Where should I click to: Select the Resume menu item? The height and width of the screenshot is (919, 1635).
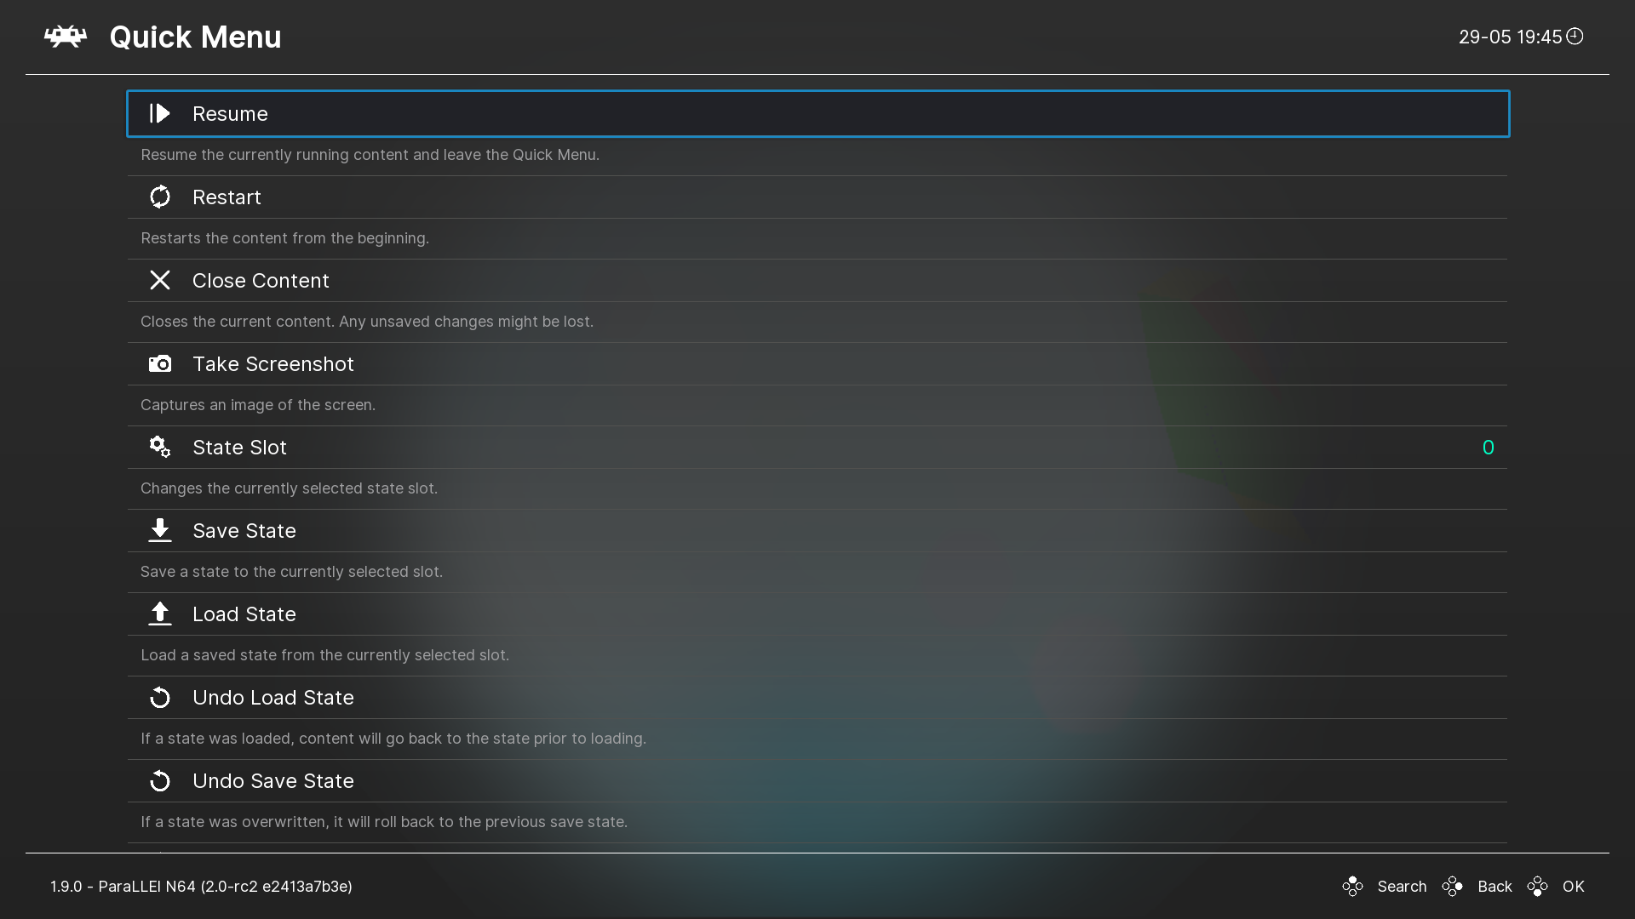817,113
